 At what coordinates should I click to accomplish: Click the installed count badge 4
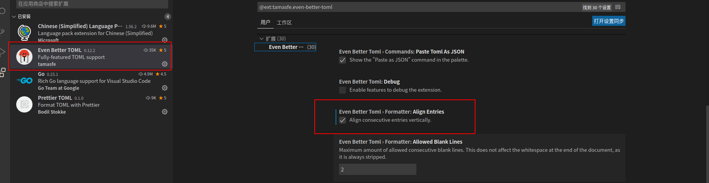point(167,17)
